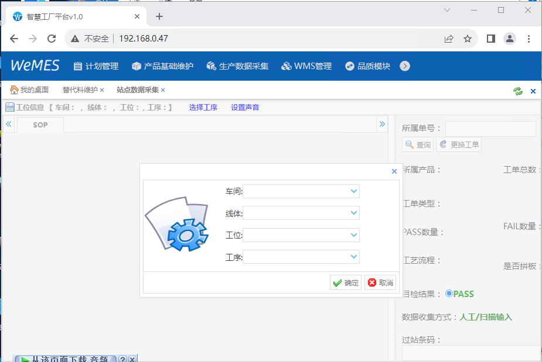Bookmark this page with the star icon
Screen dimensions: 542x362
468,39
